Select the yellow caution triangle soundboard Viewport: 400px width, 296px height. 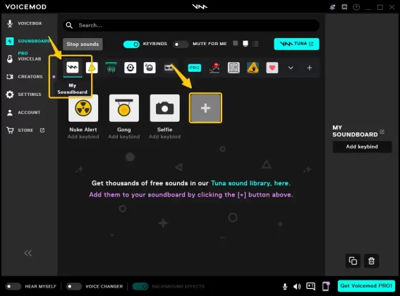[253, 68]
